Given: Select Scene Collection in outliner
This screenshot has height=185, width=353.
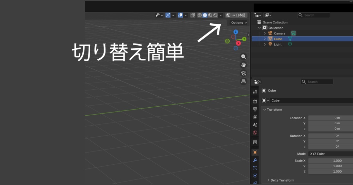Looking at the screenshot, I should click(275, 22).
